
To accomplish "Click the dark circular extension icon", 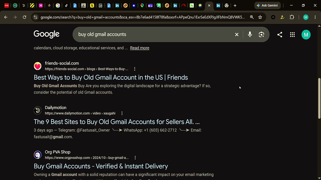I will click(x=273, y=17).
